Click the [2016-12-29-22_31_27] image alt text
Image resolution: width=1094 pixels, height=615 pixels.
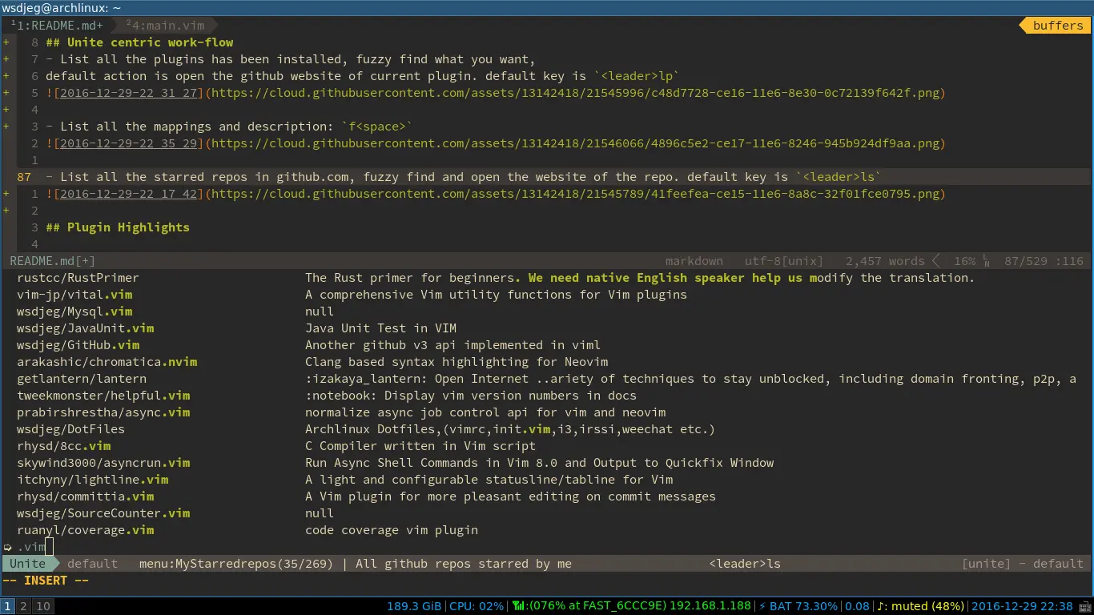tap(128, 93)
